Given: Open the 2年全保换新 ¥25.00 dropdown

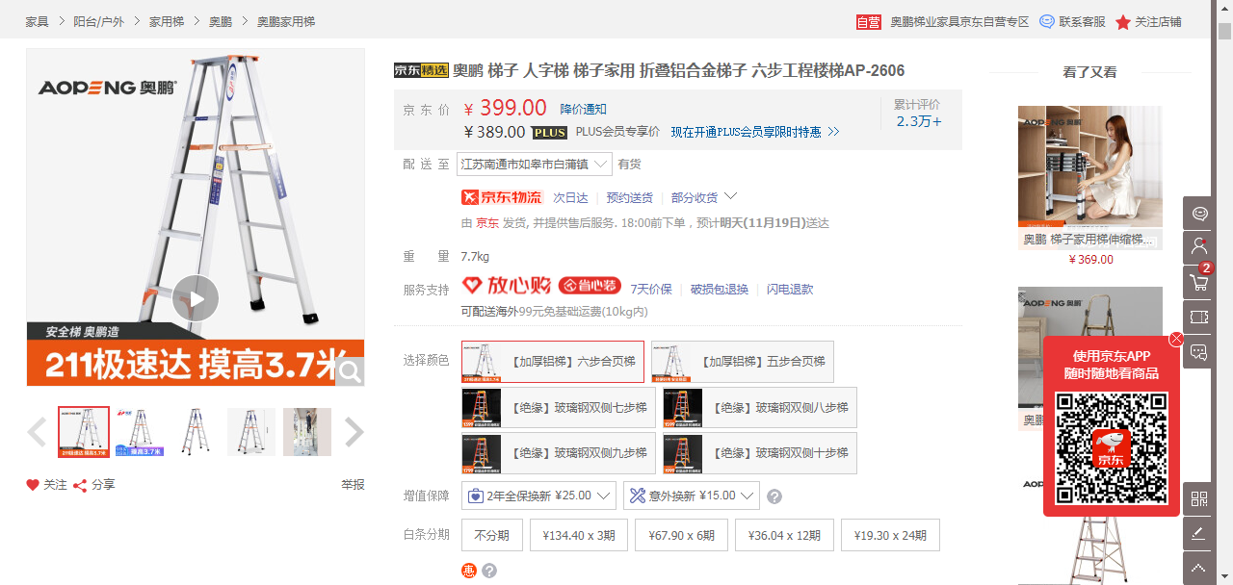Looking at the screenshot, I should pyautogui.click(x=539, y=496).
